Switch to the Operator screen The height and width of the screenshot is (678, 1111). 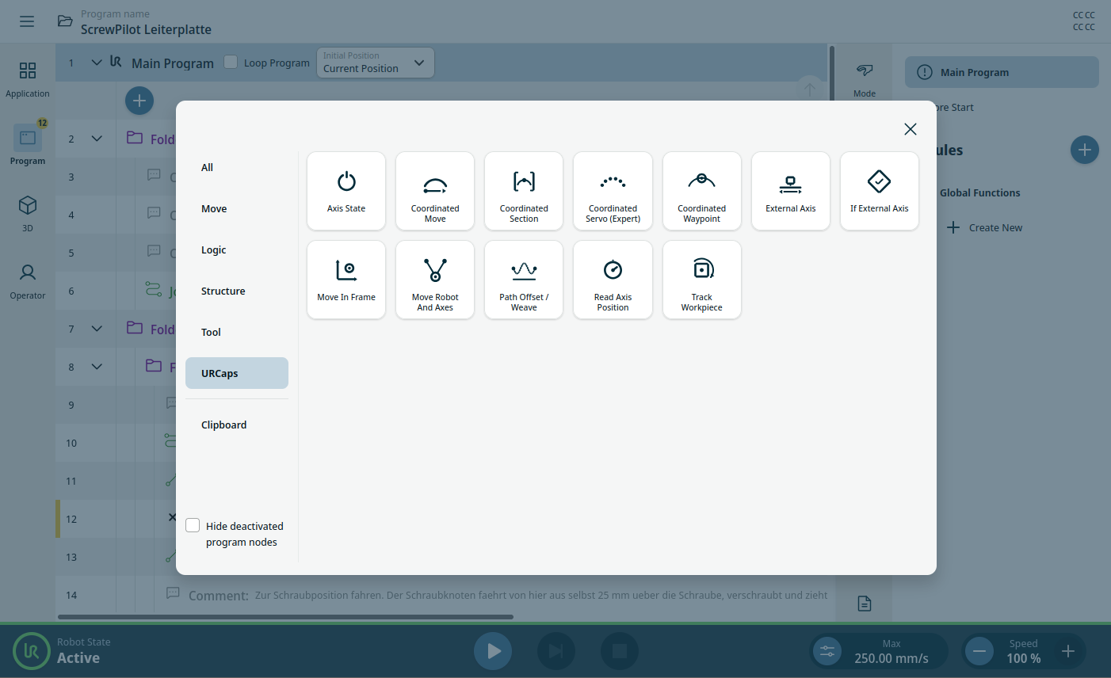[28, 281]
